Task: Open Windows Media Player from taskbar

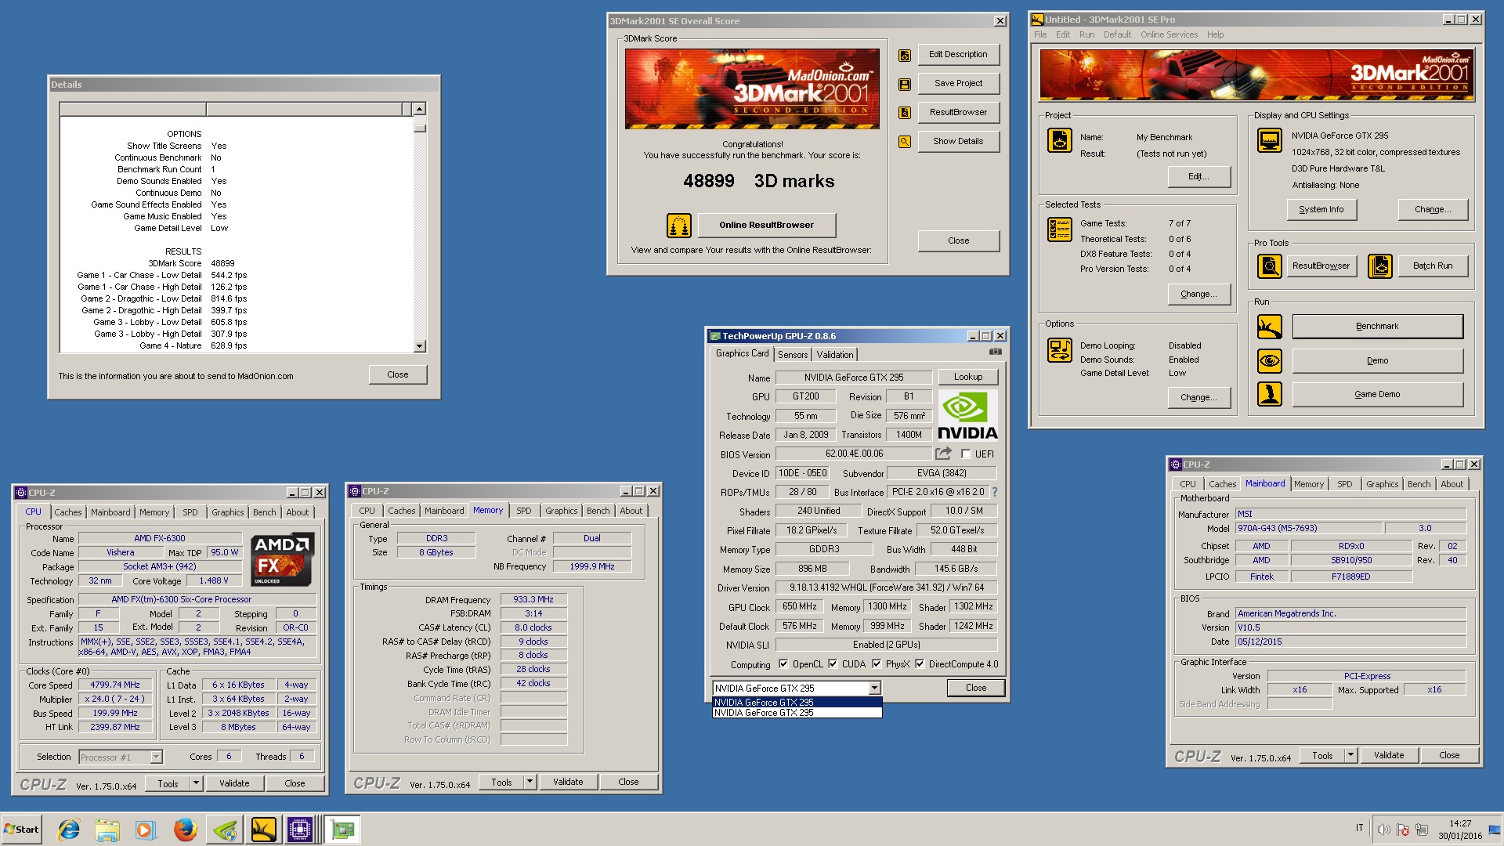Action: click(145, 830)
